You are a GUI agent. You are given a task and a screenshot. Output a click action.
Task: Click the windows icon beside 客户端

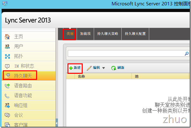point(7,125)
